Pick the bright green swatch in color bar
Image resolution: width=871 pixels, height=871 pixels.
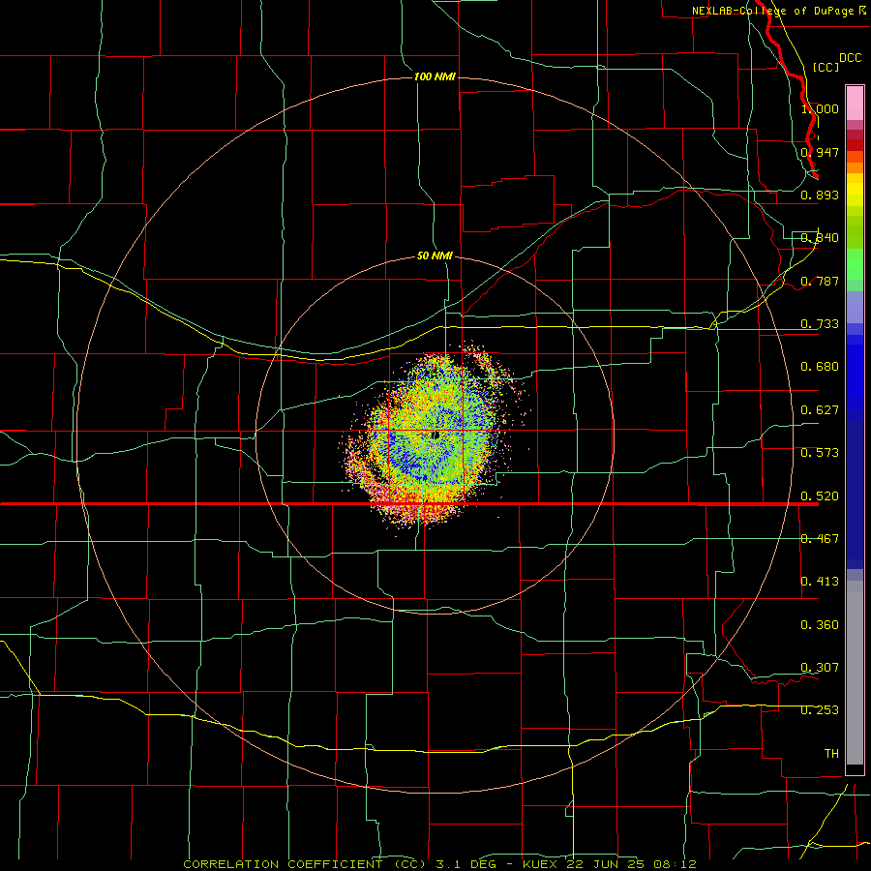pyautogui.click(x=855, y=264)
